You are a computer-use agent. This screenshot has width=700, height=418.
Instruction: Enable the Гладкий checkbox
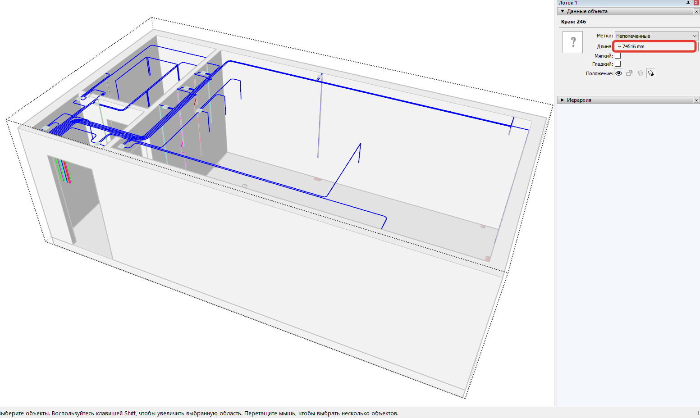coord(618,64)
